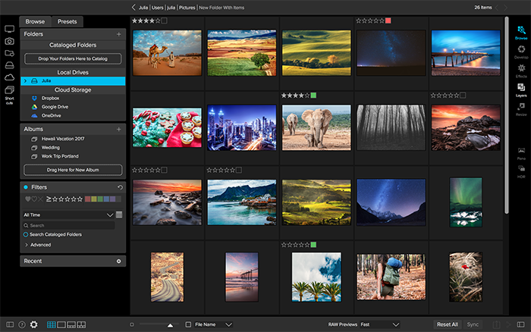Open the All Time date dropdown
The image size is (531, 332).
pyautogui.click(x=68, y=215)
